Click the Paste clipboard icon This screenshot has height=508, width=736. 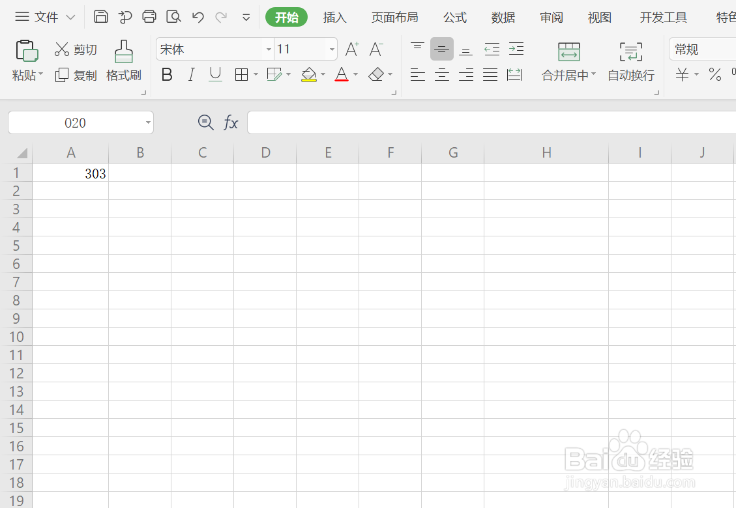point(27,51)
